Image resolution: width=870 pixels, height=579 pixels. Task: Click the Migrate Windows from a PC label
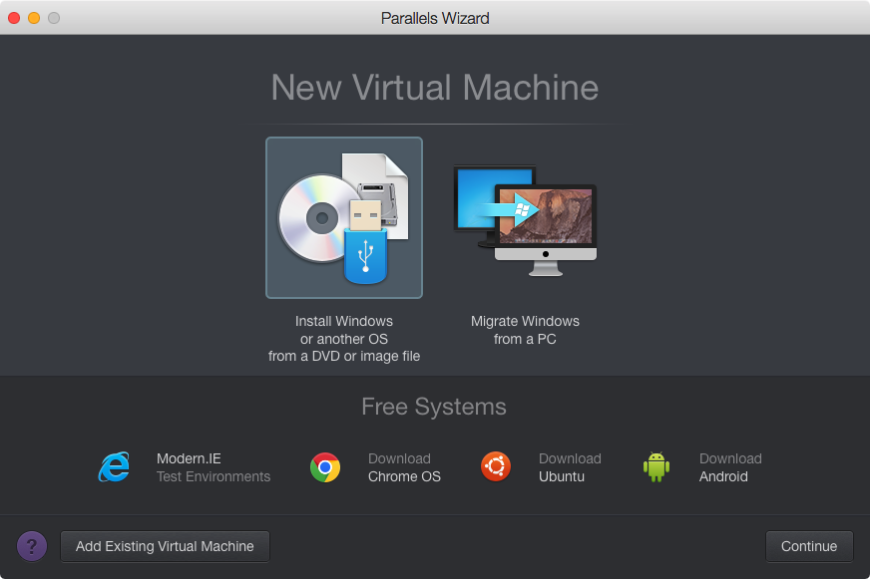click(x=525, y=330)
